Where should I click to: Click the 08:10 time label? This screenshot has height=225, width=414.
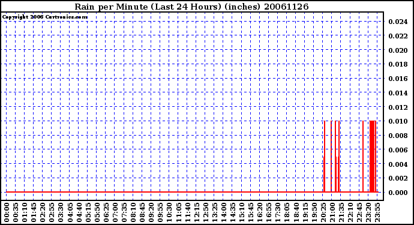133,212
